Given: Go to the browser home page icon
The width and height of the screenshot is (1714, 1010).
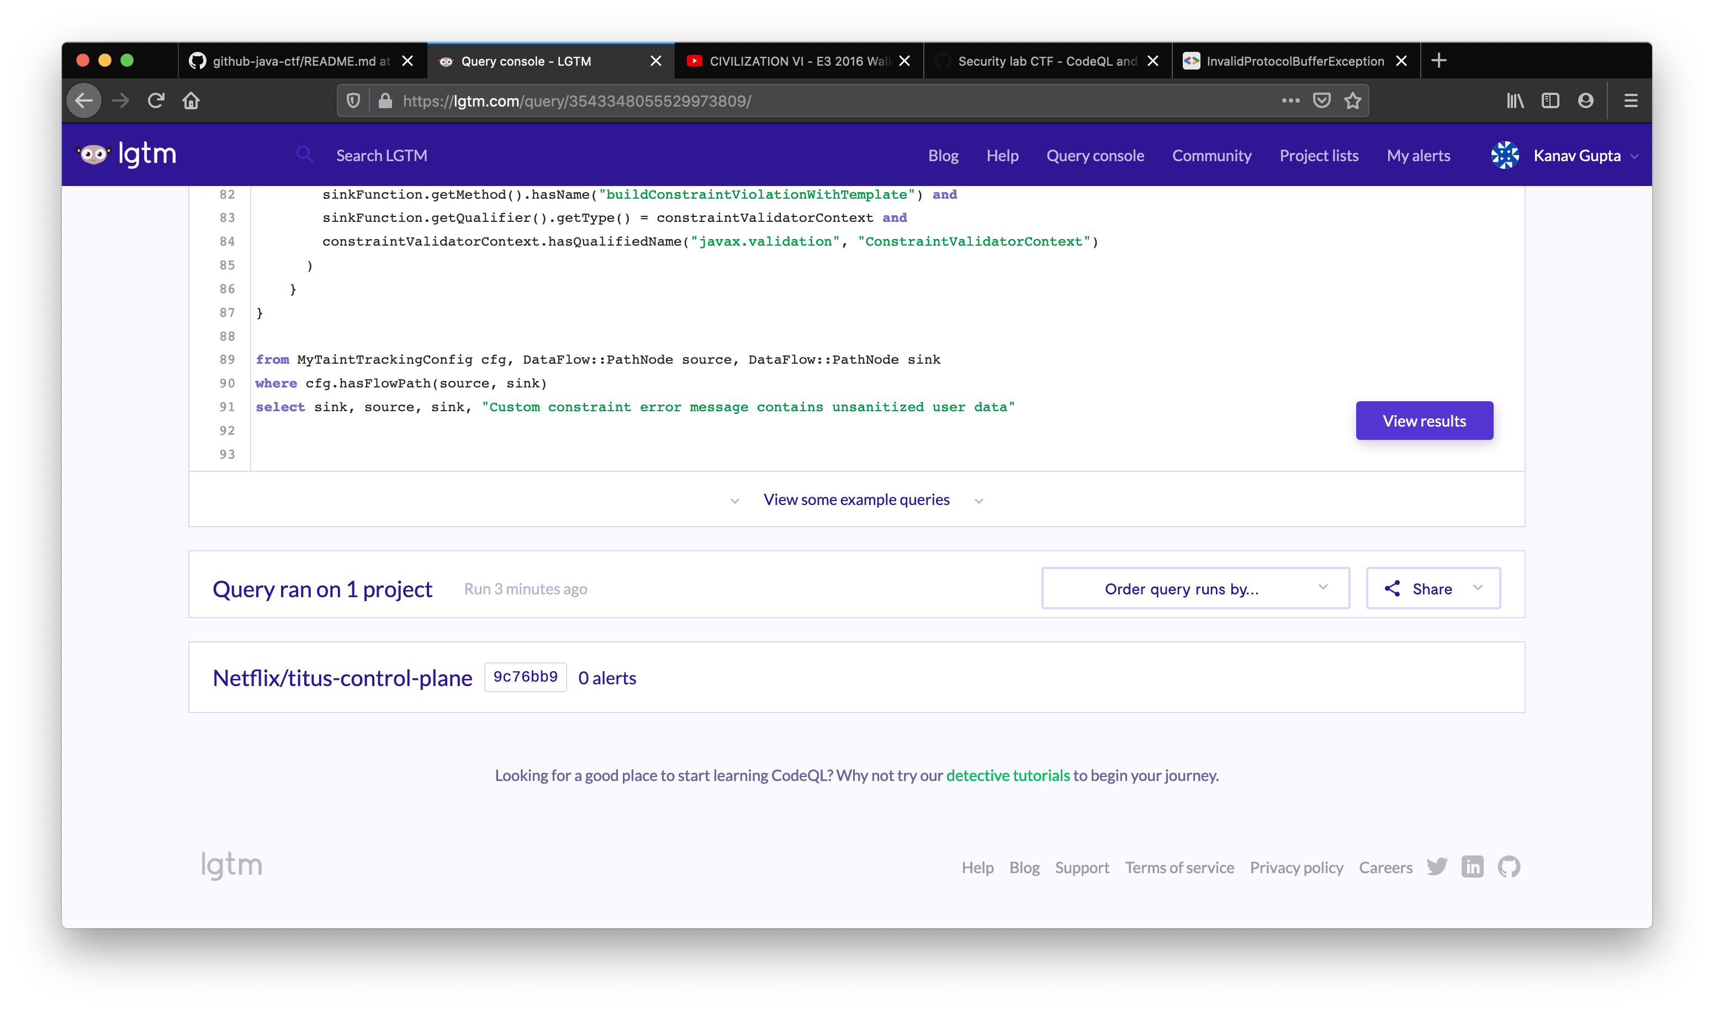Looking at the screenshot, I should click(x=192, y=101).
